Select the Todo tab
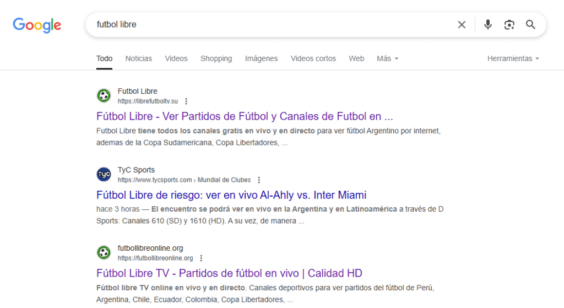 104,58
